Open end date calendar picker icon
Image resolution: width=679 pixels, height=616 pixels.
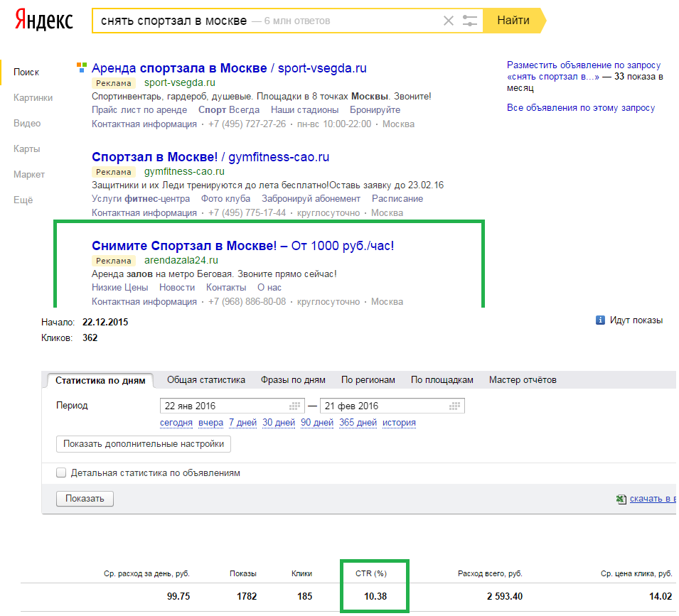(454, 406)
